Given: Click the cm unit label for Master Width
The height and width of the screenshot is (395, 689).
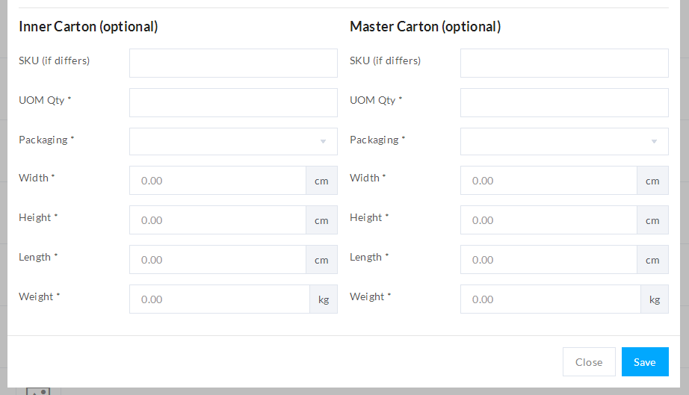Looking at the screenshot, I should click(x=652, y=181).
